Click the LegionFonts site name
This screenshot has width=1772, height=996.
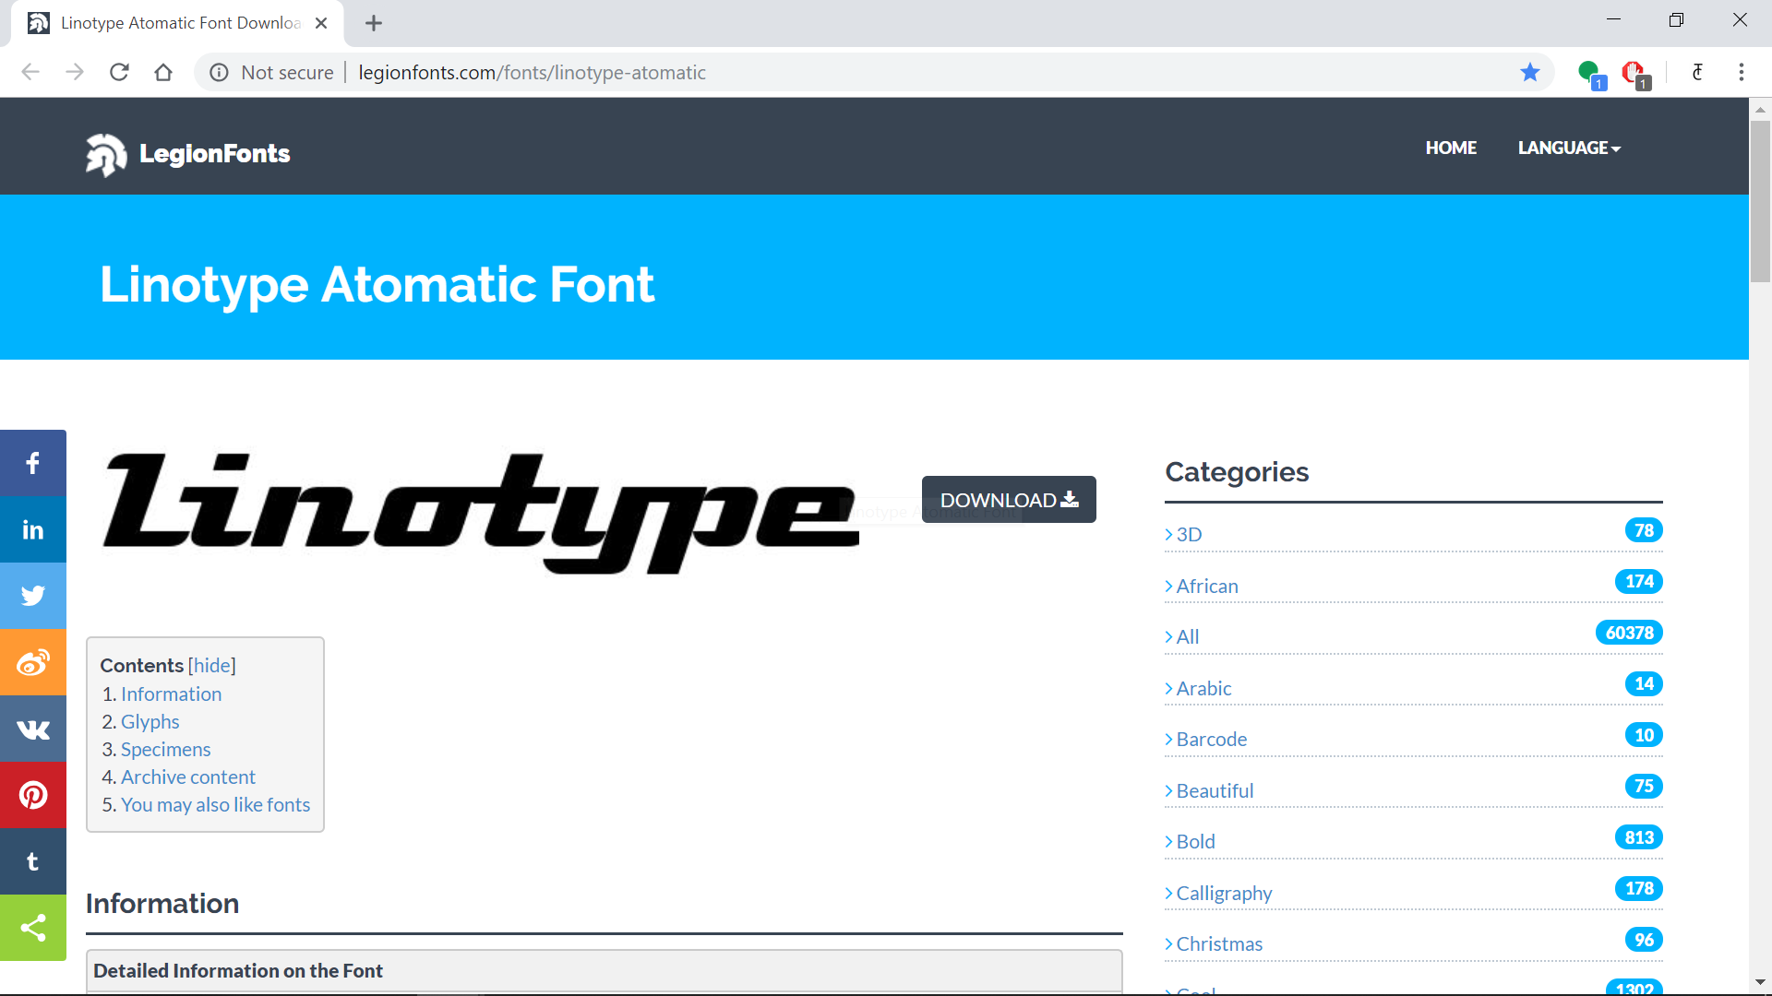[x=215, y=153]
